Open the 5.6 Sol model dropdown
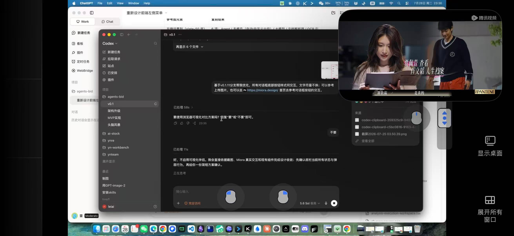The width and height of the screenshot is (514, 236). coord(310,203)
